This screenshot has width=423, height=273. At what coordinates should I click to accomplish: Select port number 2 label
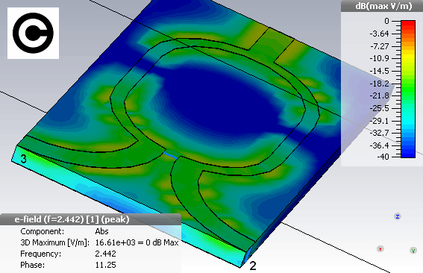[253, 266]
